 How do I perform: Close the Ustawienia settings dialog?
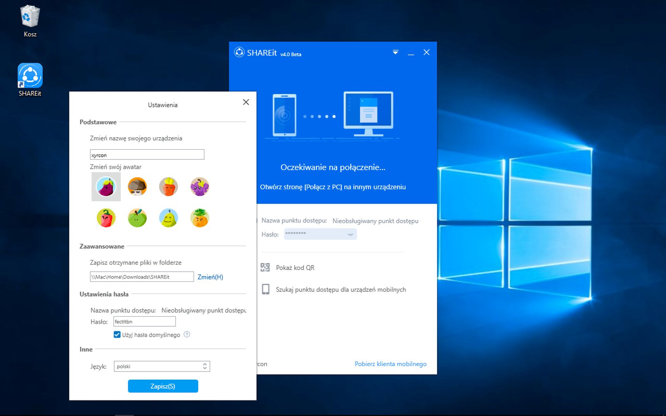[x=246, y=102]
